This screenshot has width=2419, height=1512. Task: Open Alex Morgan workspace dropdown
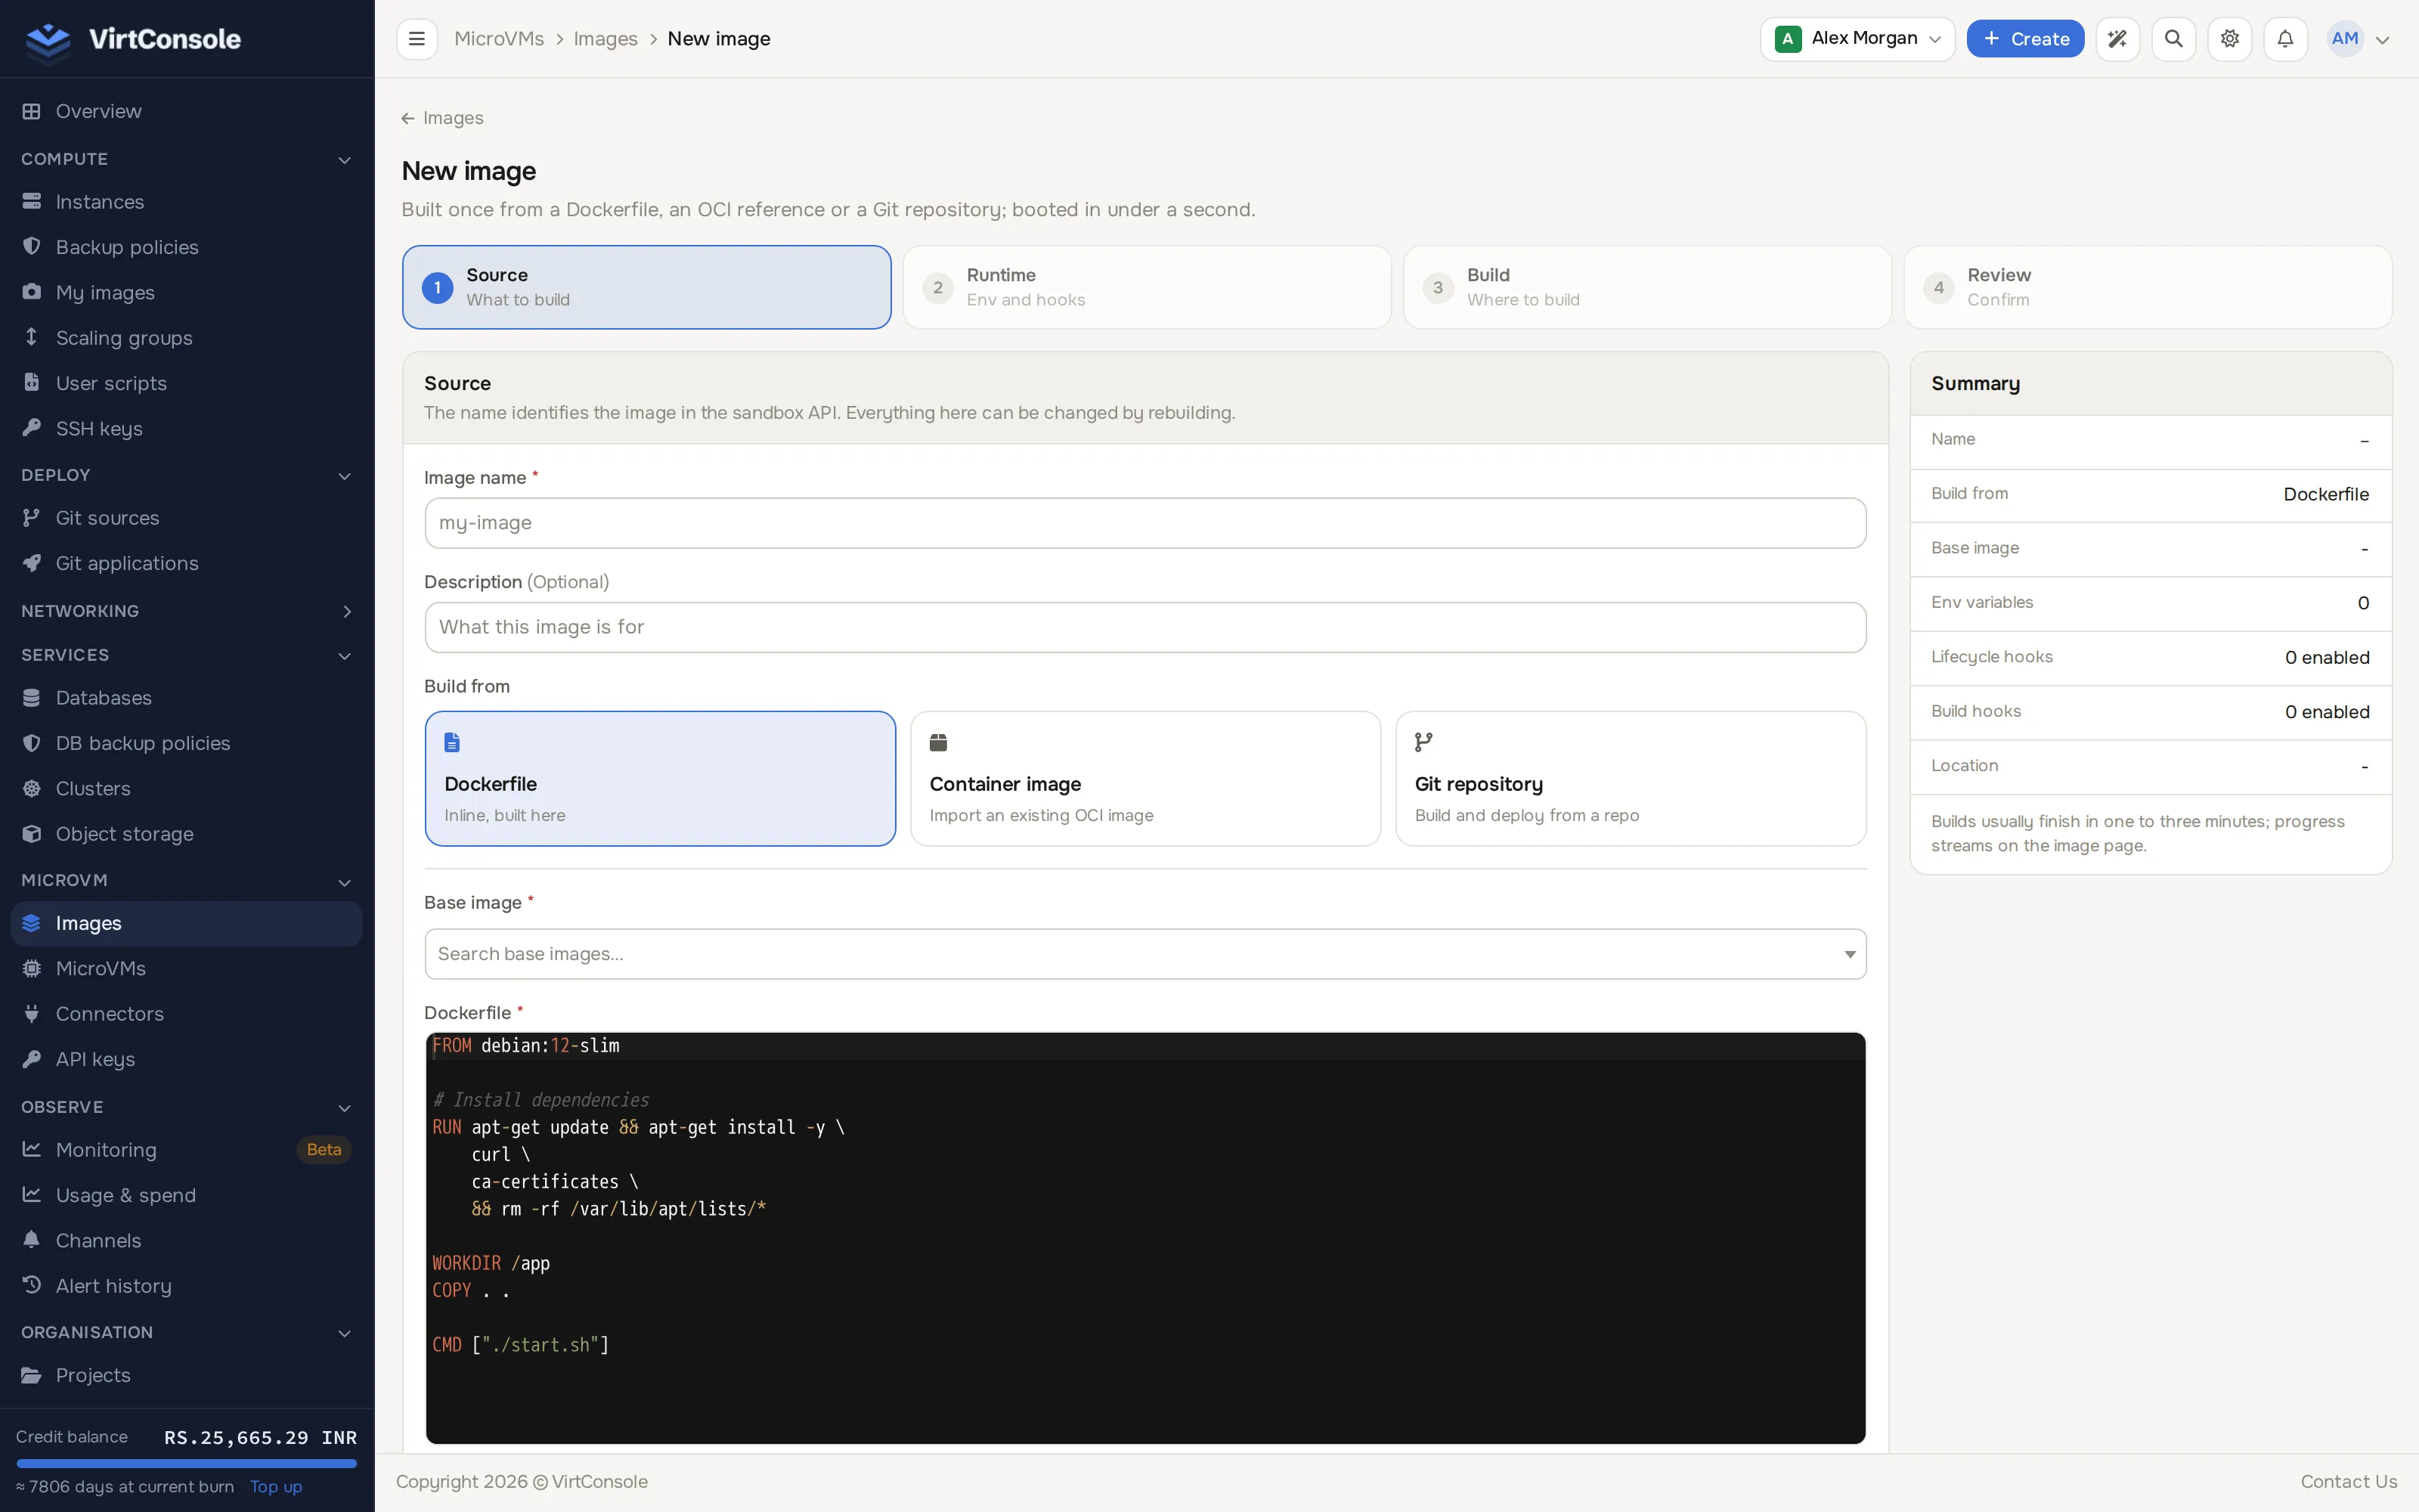(1857, 39)
